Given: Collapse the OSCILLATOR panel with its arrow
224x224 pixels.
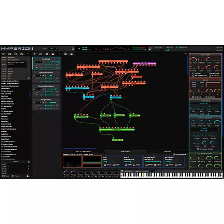Looking at the screenshot, I should (220, 118).
